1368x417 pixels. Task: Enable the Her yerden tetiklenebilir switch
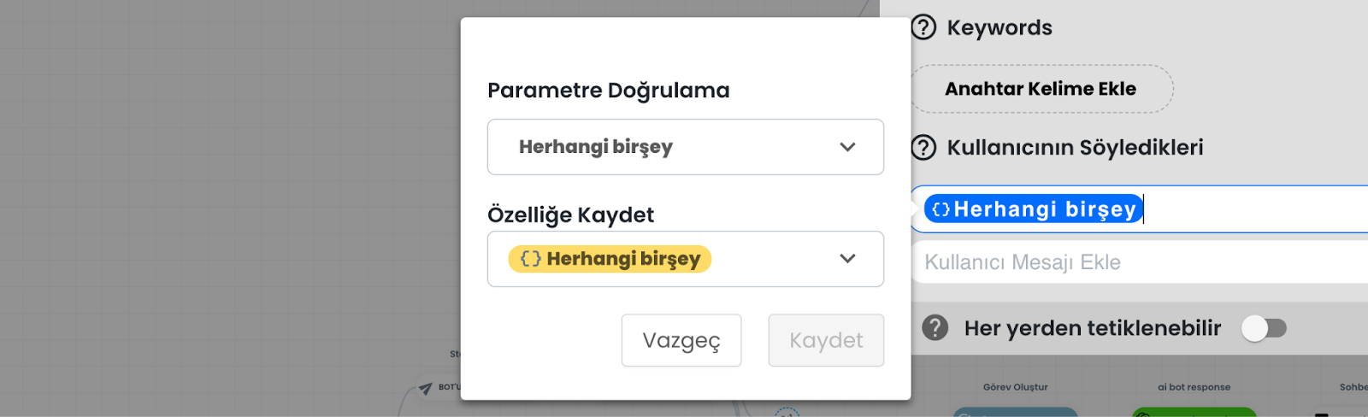(x=1264, y=328)
